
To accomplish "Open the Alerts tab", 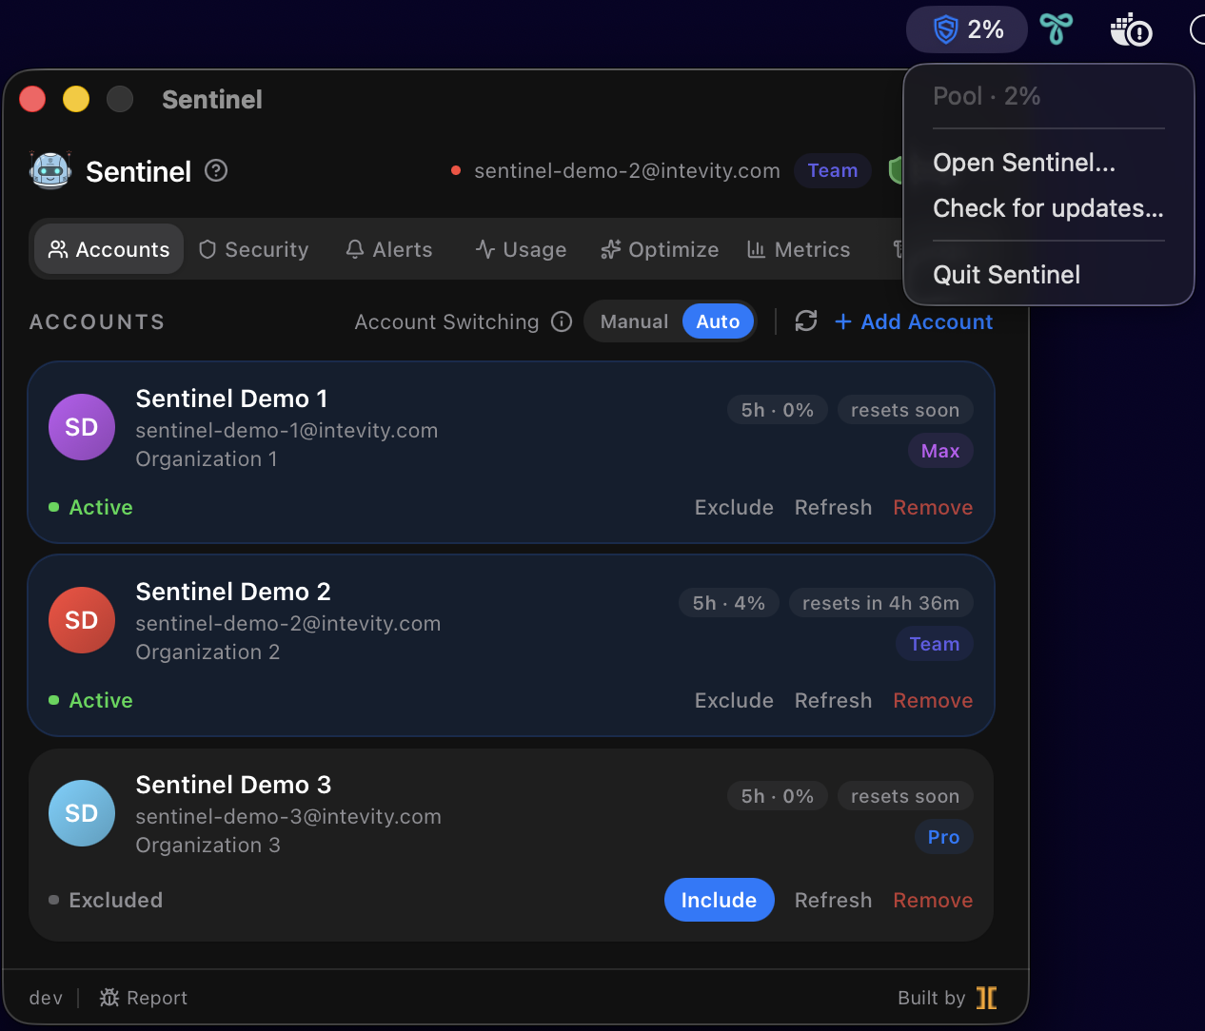I will [x=388, y=249].
